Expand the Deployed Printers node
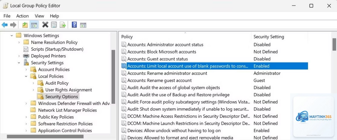 coord(19,56)
